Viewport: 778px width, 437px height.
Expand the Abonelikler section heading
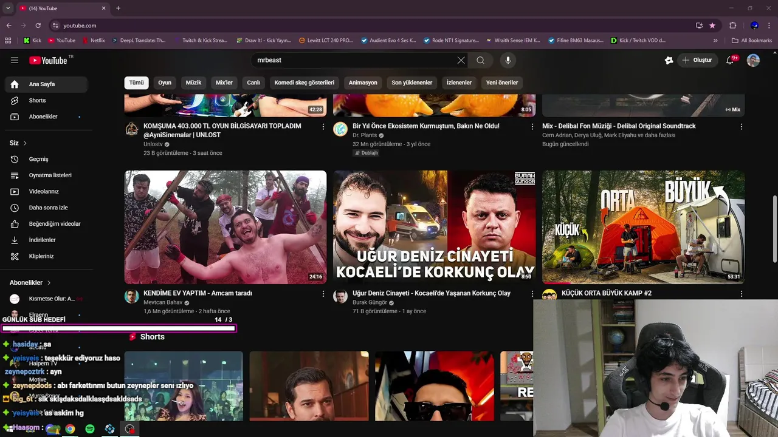[30, 283]
